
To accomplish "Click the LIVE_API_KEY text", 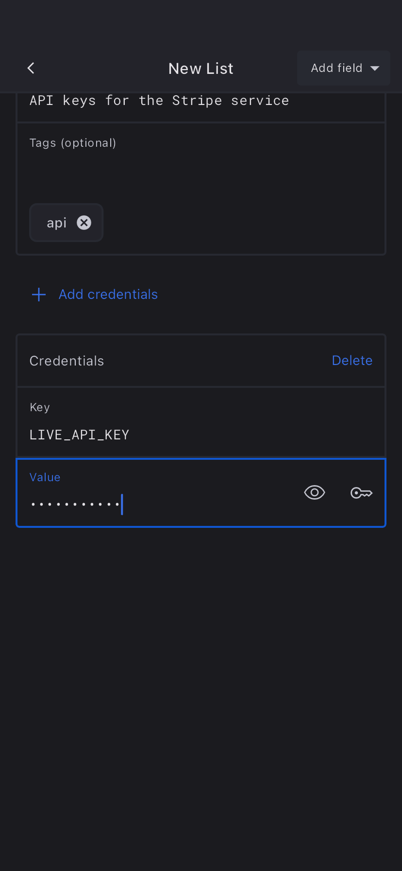I will [x=80, y=435].
